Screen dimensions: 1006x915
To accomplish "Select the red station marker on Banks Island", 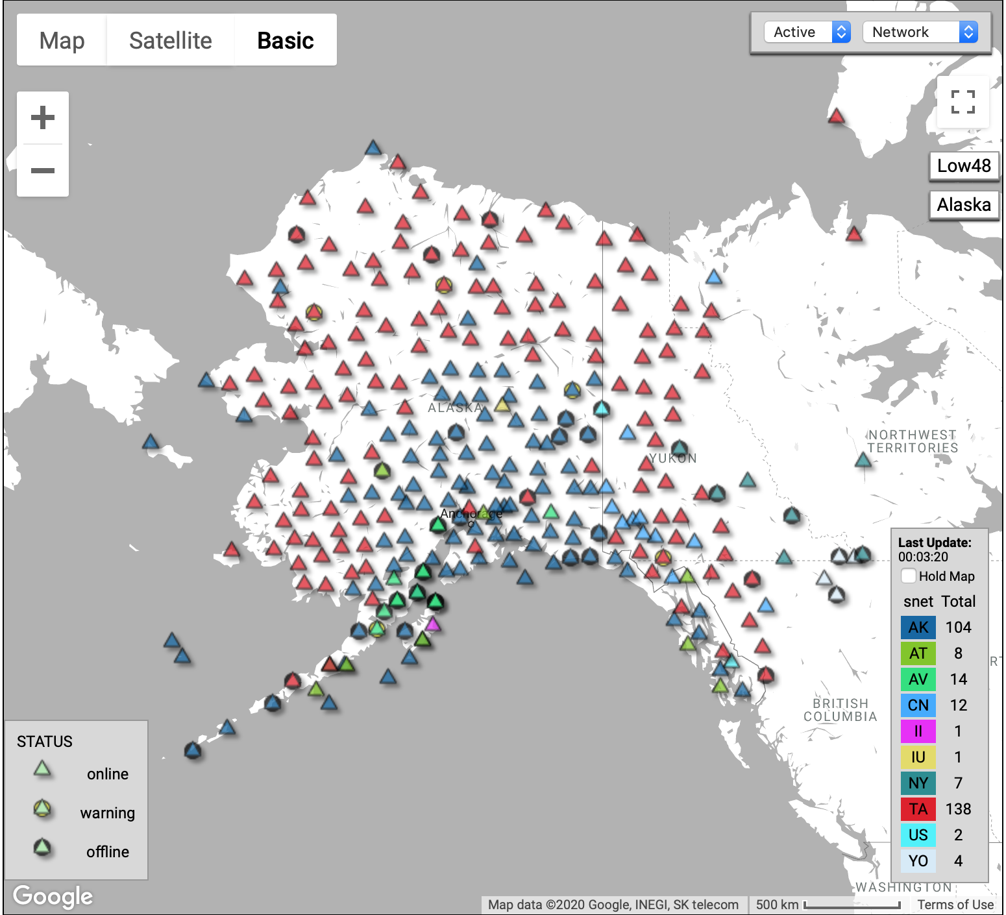I will coord(836,116).
